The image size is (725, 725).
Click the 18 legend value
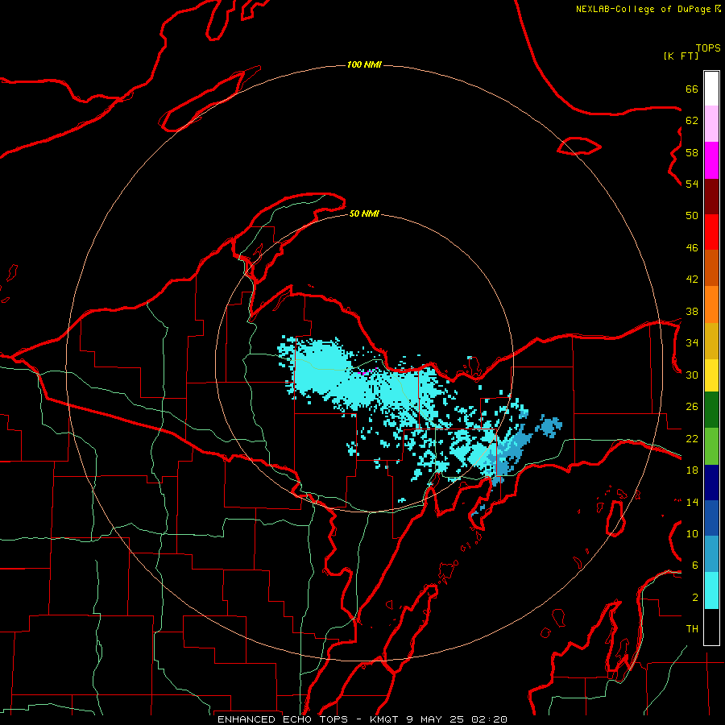coord(692,470)
